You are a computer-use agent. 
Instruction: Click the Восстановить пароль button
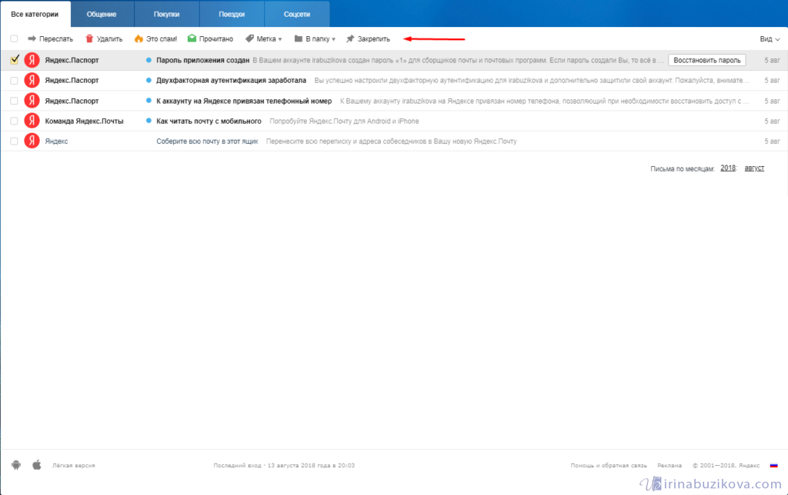click(706, 60)
